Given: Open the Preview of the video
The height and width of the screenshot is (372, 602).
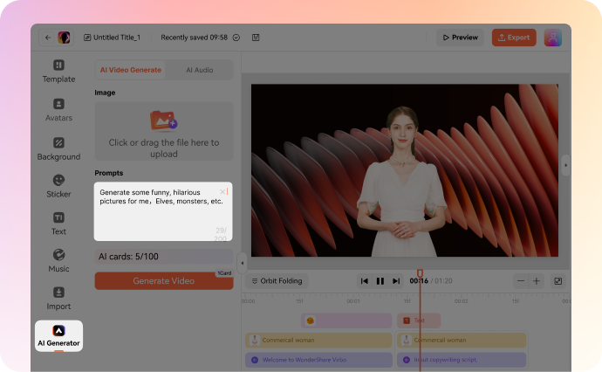Looking at the screenshot, I should (461, 38).
